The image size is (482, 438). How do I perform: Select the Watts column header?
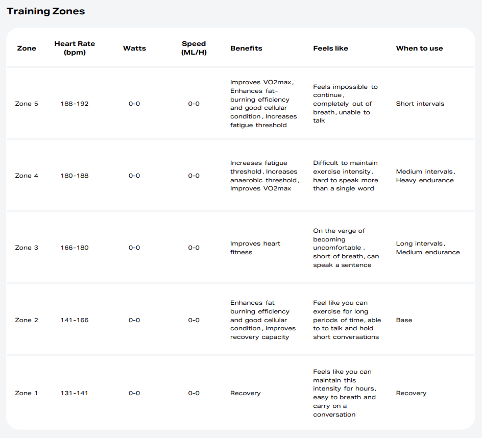pyautogui.click(x=134, y=48)
